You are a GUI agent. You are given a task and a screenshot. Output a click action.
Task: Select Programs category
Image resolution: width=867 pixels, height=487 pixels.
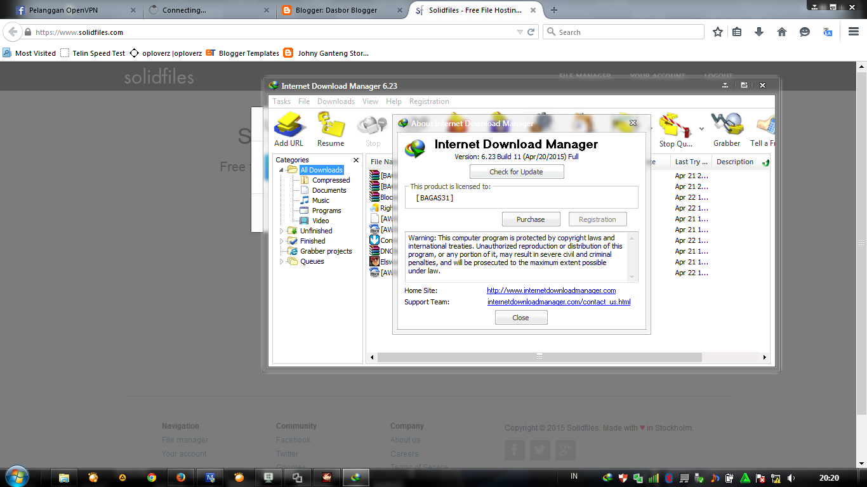point(326,211)
